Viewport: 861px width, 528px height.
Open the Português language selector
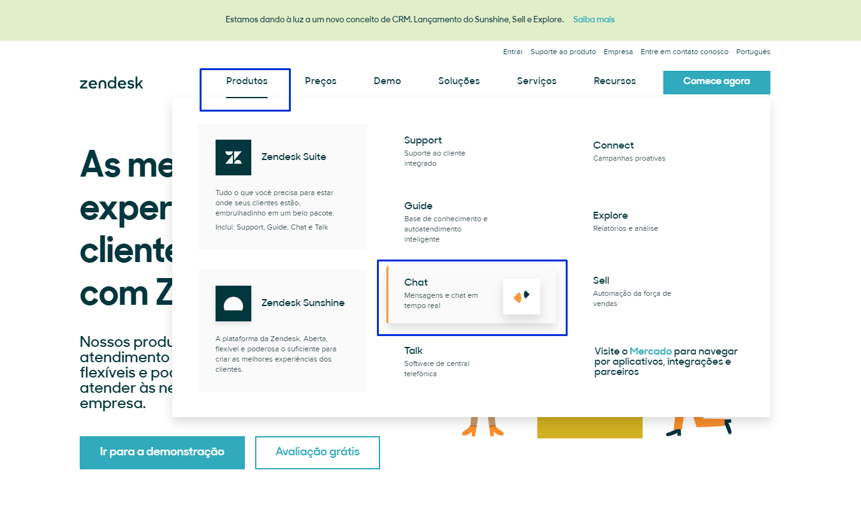753,52
